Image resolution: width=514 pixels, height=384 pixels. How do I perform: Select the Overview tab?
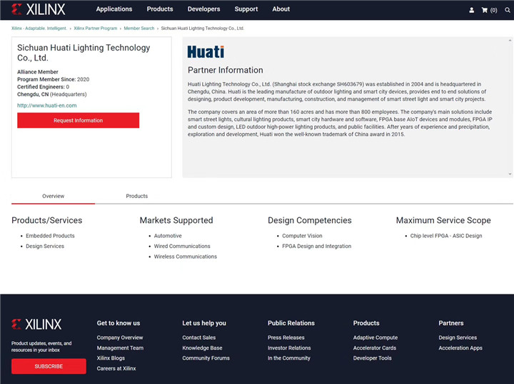53,196
